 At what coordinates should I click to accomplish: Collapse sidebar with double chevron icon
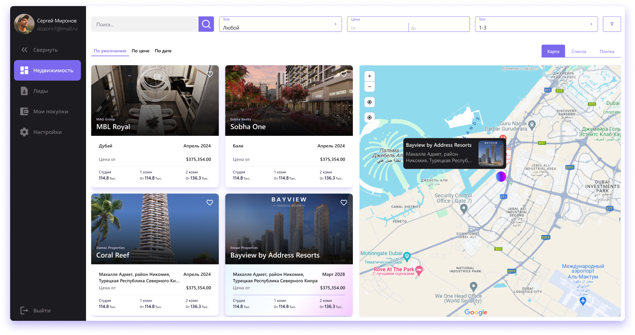click(24, 50)
